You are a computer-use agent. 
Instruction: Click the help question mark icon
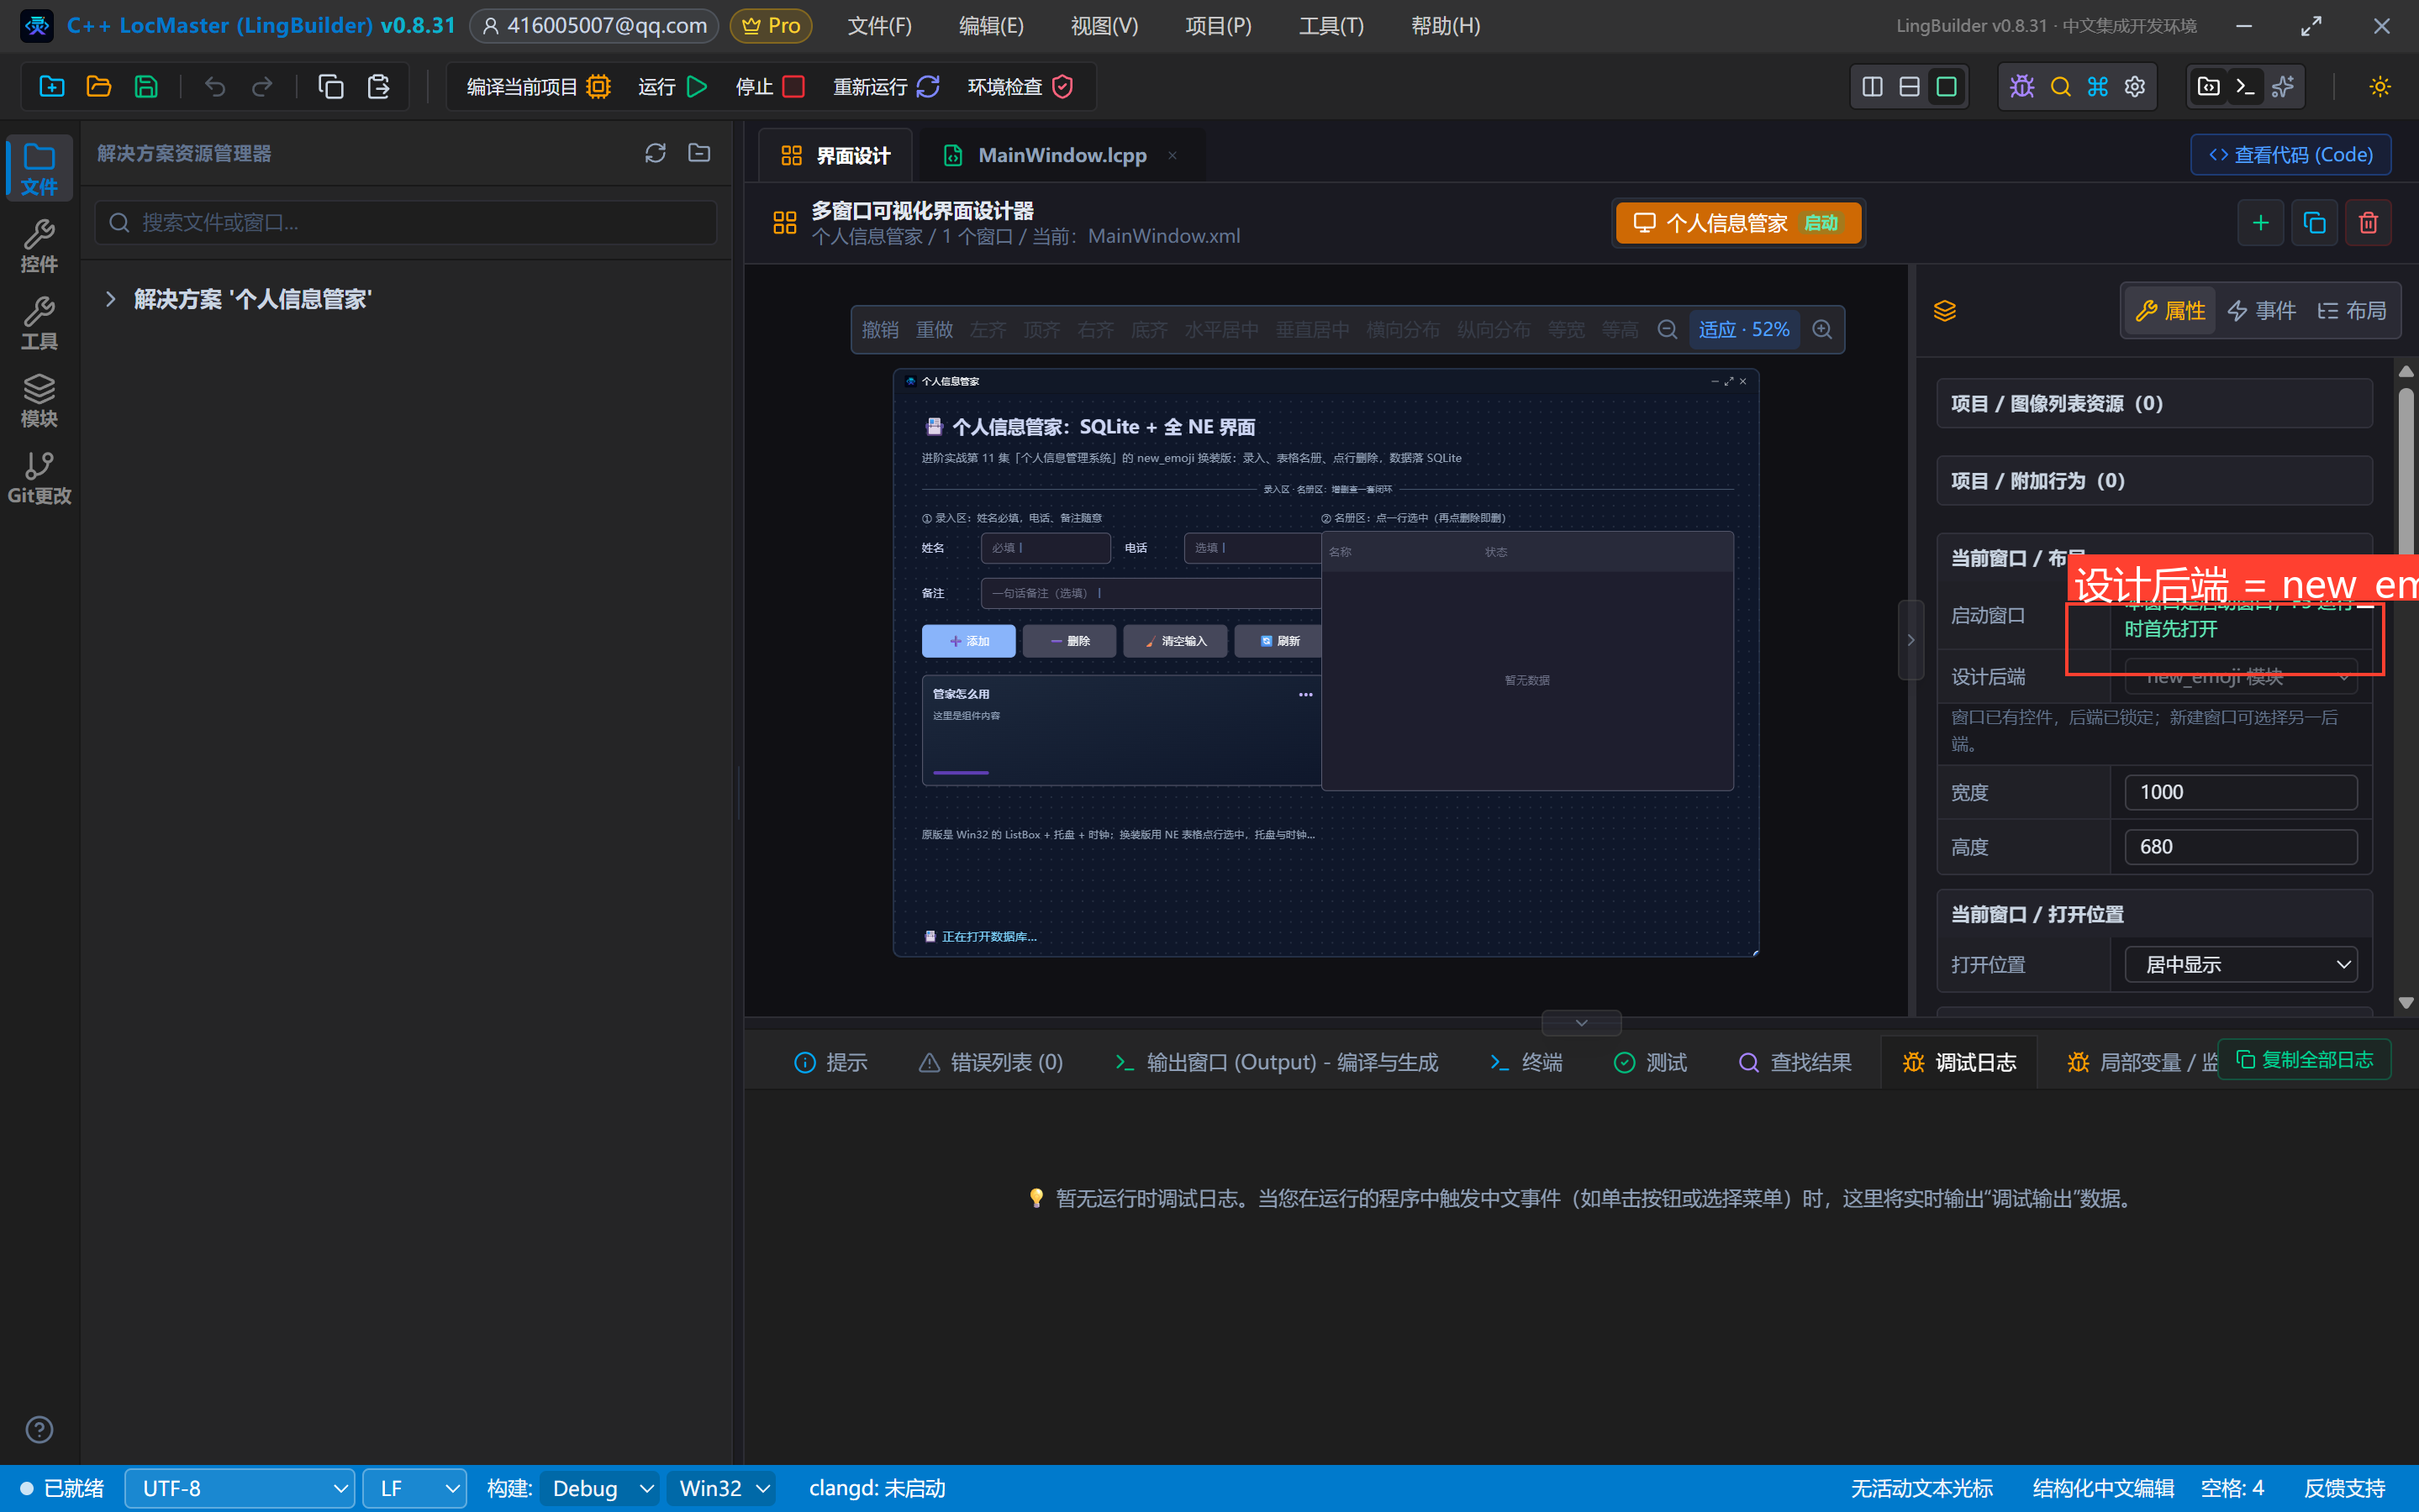click(x=39, y=1429)
